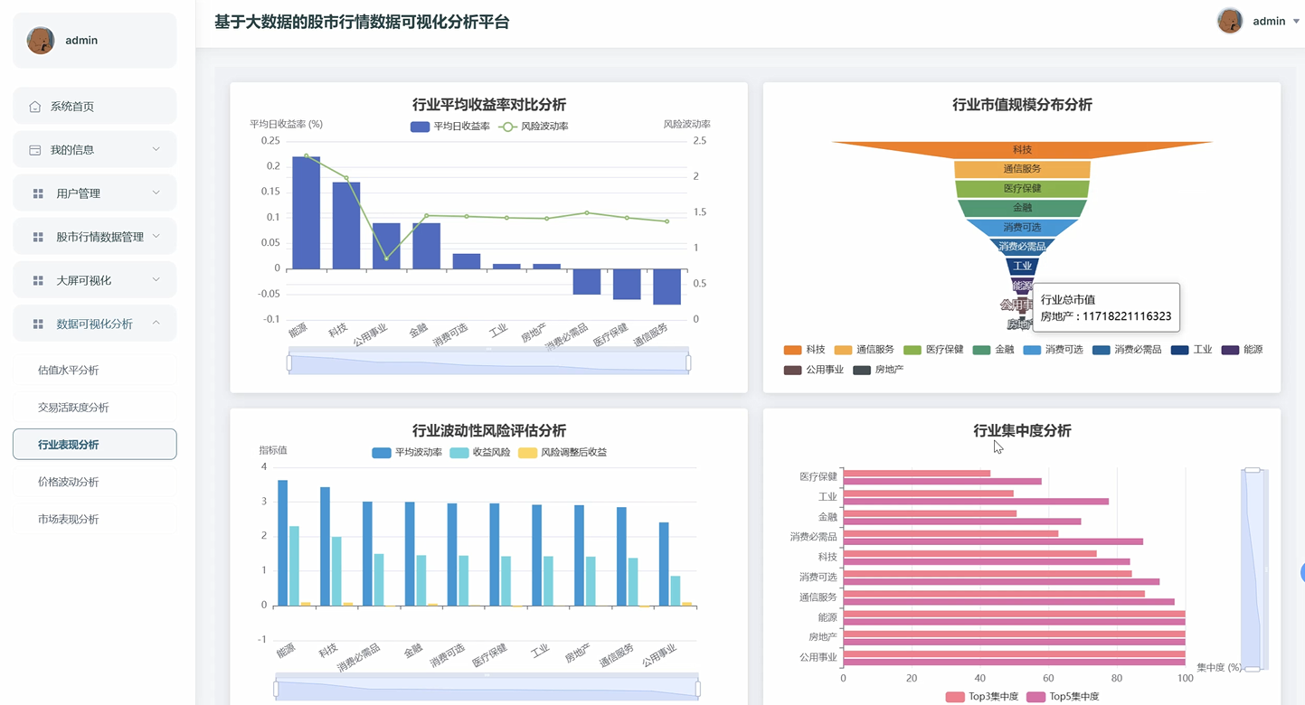Click the 消费可选 funnel segment
The image size is (1305, 705).
1022,228
